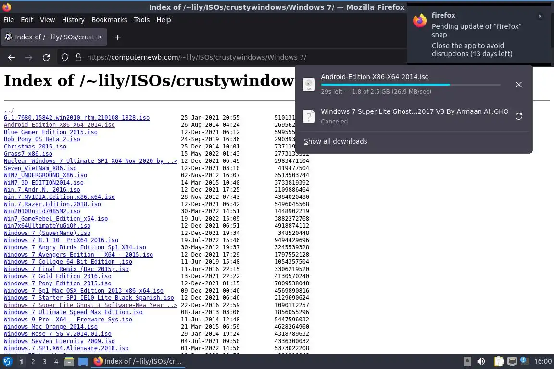Open the Edit menu
554x369 pixels.
[x=27, y=20]
